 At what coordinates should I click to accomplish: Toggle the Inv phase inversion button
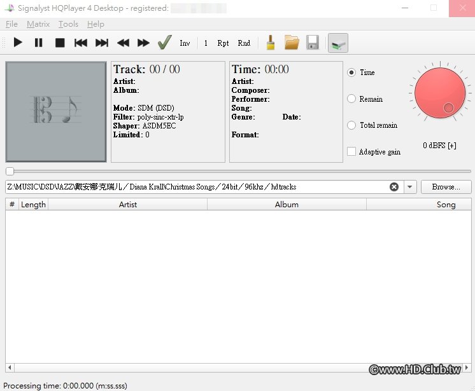point(185,43)
